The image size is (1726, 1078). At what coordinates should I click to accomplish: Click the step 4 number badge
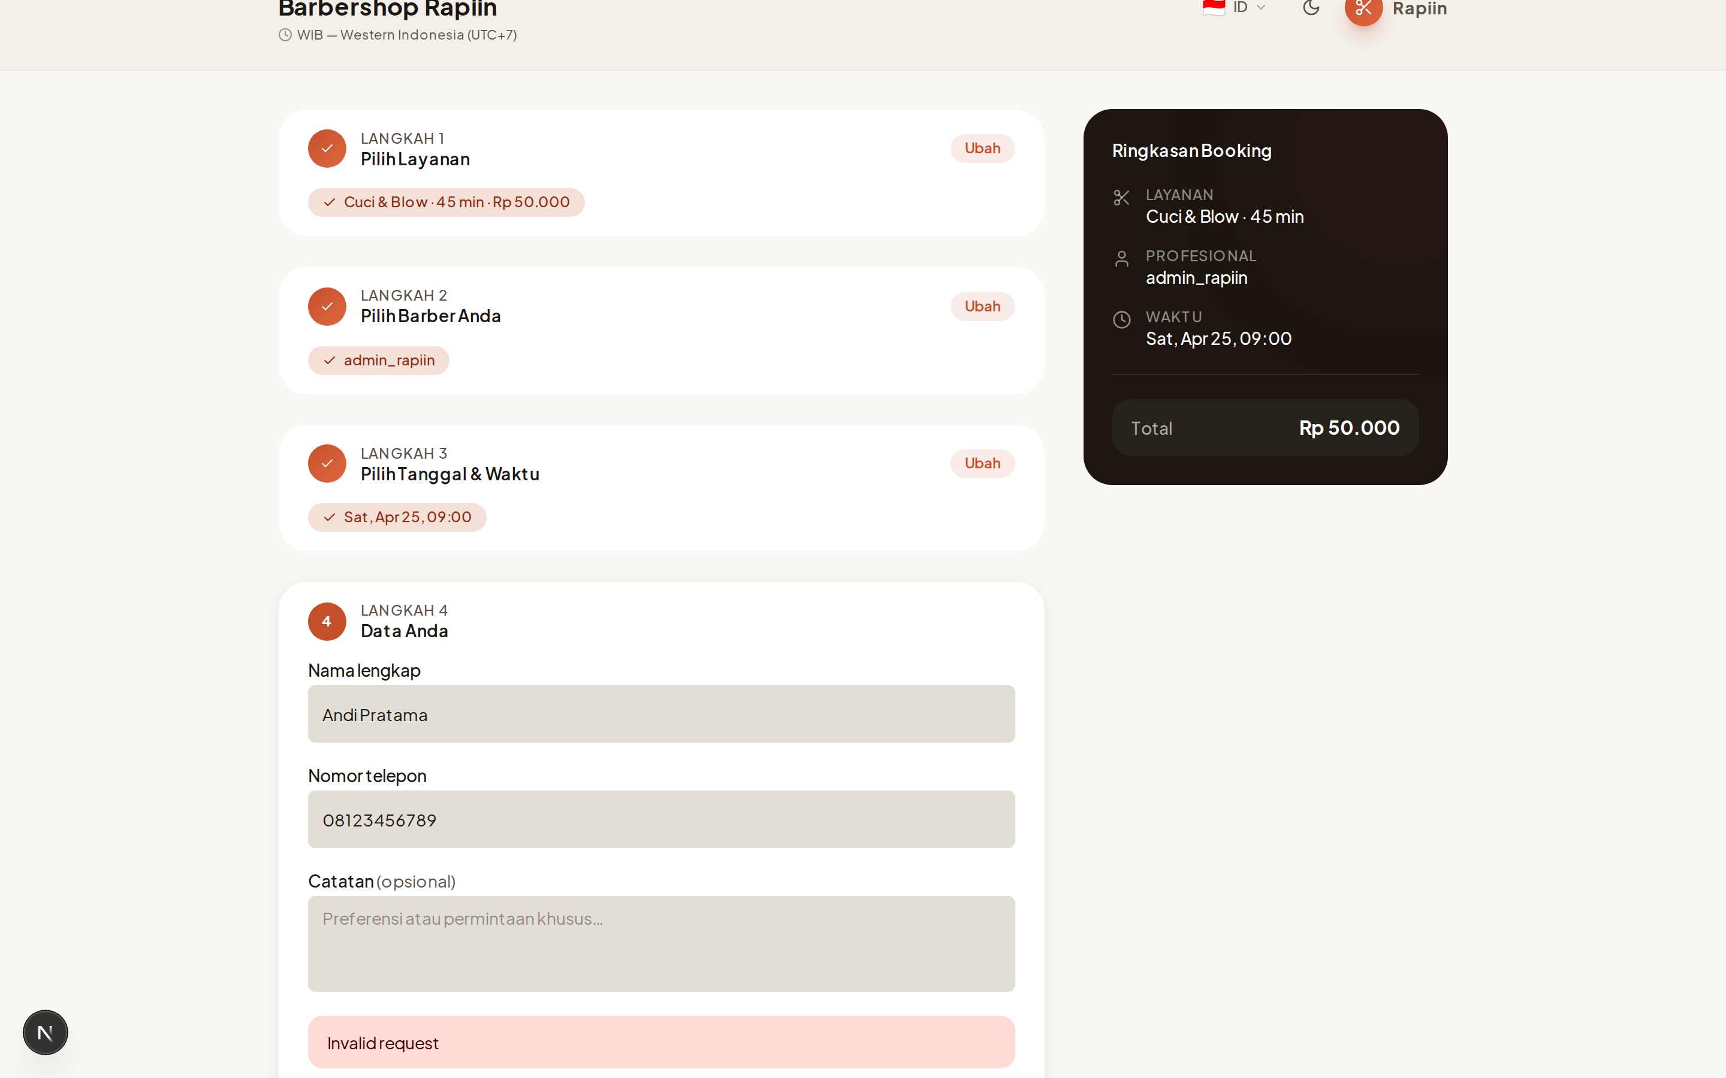pyautogui.click(x=327, y=621)
